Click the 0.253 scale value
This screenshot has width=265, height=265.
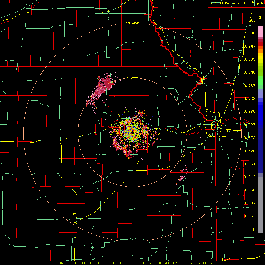[x=249, y=216]
